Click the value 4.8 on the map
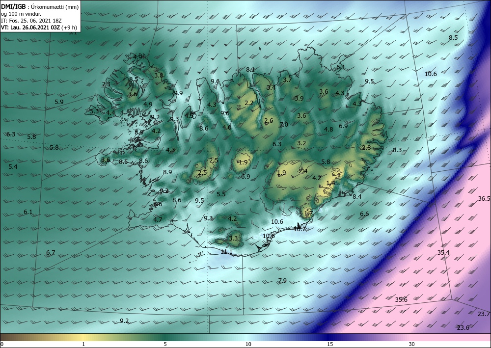Image resolution: width=491 pixels, height=348 pixels. point(328,129)
